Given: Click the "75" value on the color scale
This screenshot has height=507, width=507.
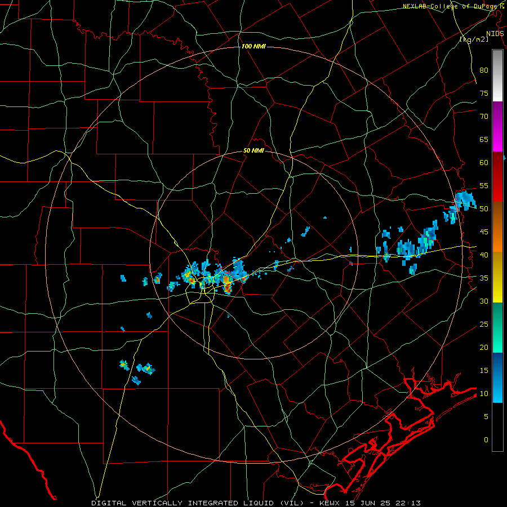Looking at the screenshot, I should (x=484, y=94).
